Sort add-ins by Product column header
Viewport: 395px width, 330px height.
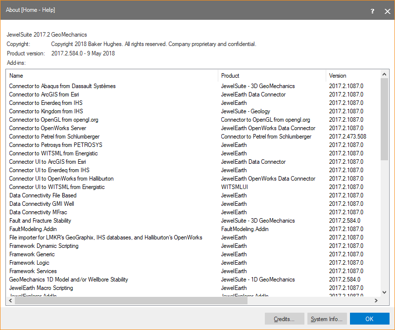pyautogui.click(x=272, y=76)
